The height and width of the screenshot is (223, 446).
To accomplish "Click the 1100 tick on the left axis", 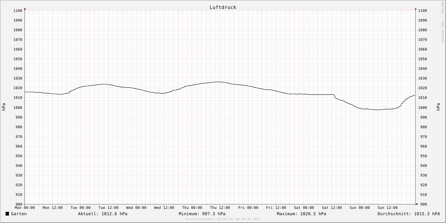I will tap(18, 11).
